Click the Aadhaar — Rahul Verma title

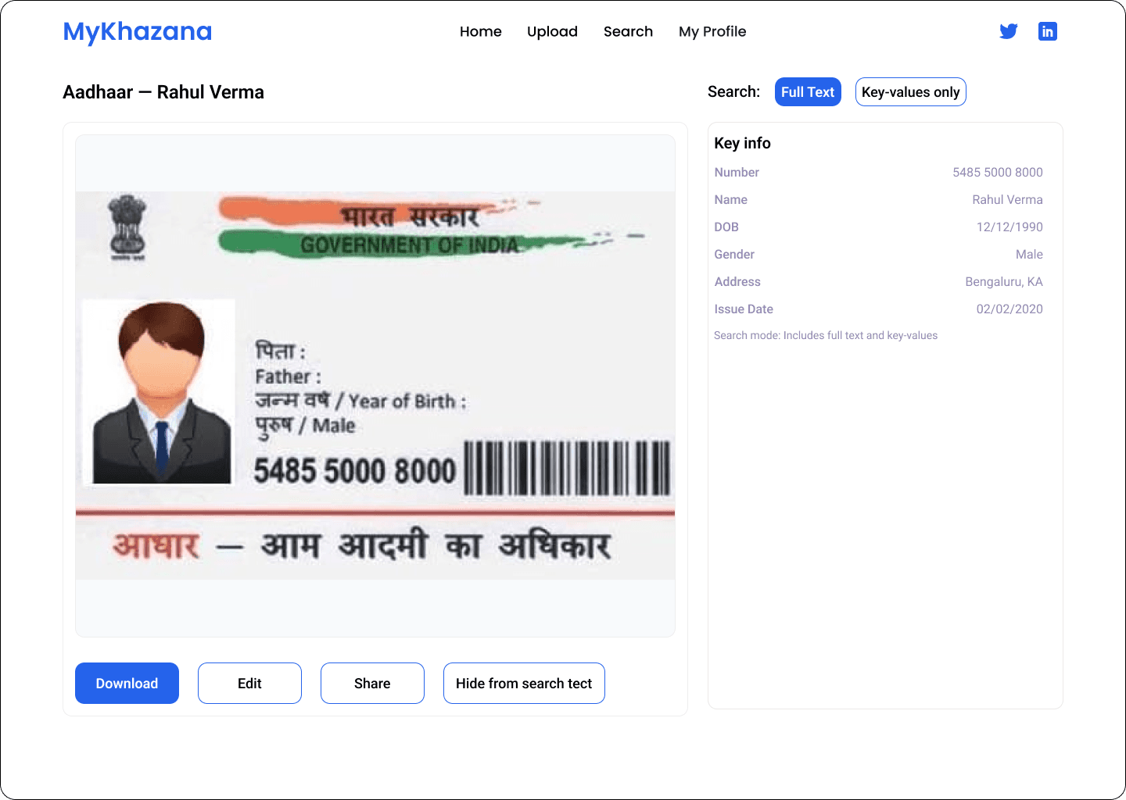tap(163, 92)
